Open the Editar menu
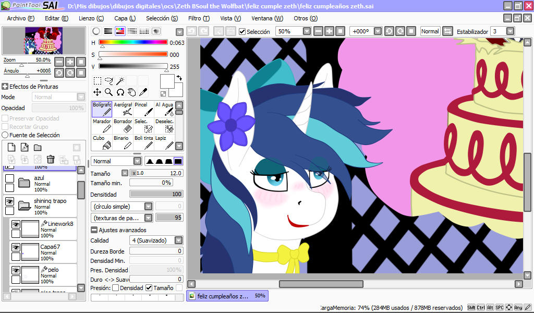 56,18
